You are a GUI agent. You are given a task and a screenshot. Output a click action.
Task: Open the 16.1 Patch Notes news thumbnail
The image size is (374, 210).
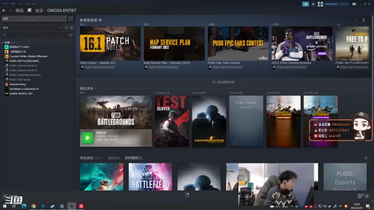point(110,43)
